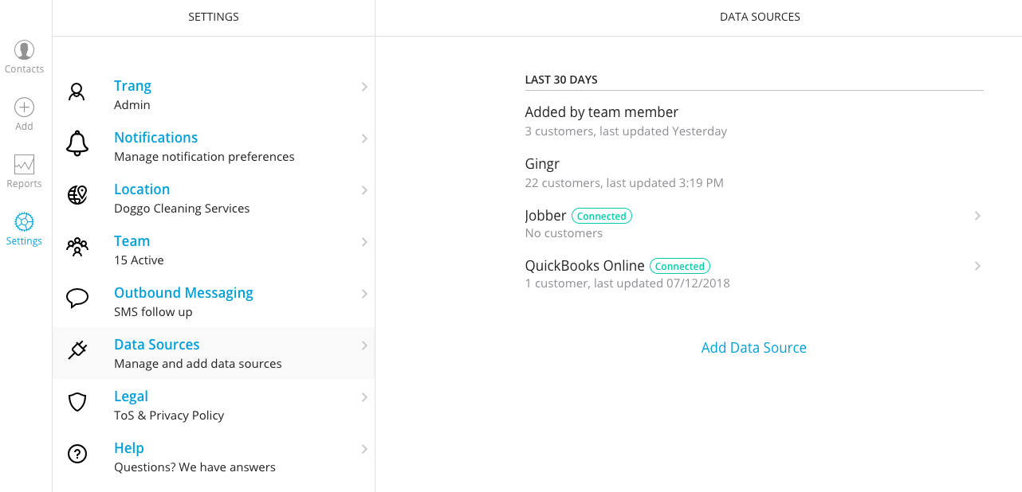
Task: Click the question mark Help icon
Action: (77, 454)
